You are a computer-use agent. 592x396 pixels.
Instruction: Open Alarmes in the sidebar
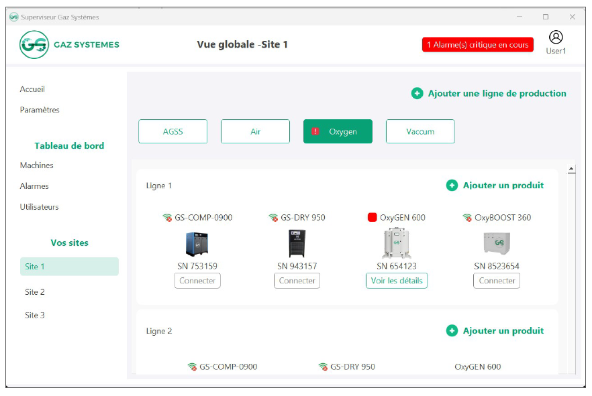(34, 186)
